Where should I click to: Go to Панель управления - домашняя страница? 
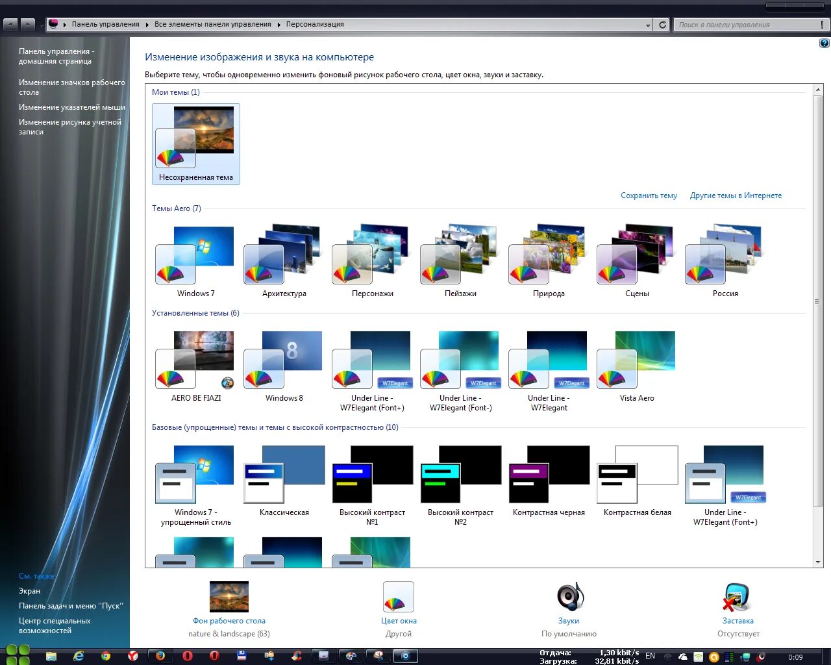[x=56, y=56]
